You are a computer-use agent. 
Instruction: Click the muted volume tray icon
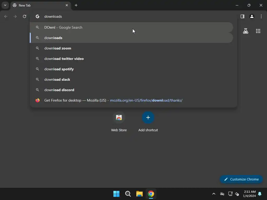[x=237, y=194]
